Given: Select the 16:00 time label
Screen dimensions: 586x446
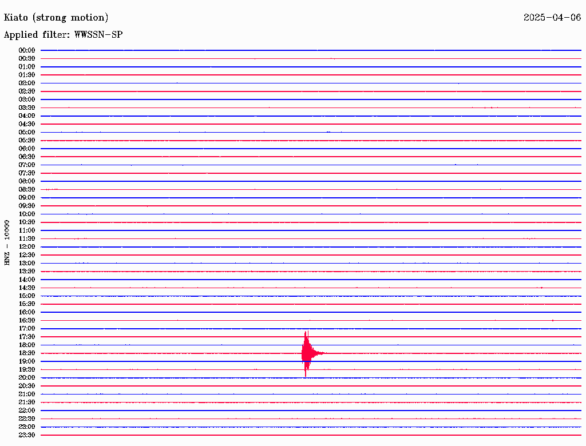Looking at the screenshot, I should pos(27,312).
